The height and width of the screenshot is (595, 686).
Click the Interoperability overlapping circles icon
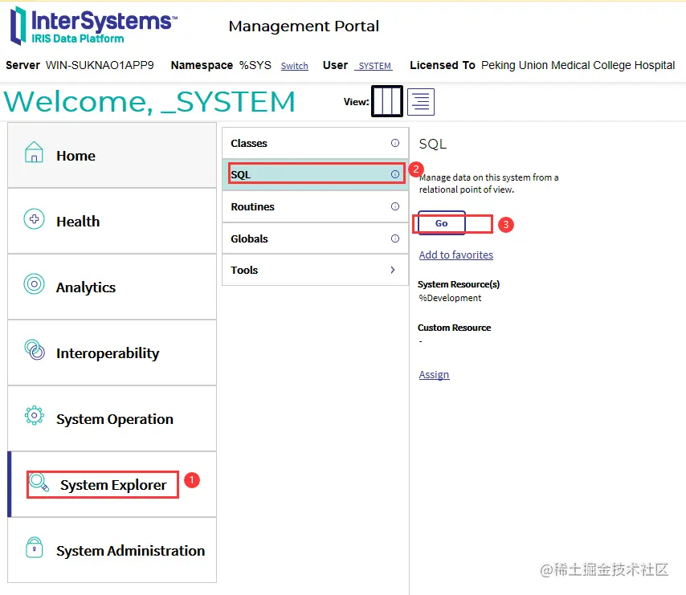pyautogui.click(x=35, y=350)
